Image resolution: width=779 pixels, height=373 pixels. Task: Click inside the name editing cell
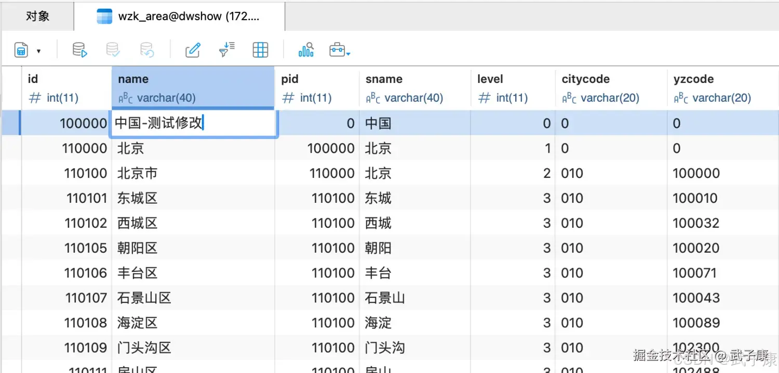[192, 123]
